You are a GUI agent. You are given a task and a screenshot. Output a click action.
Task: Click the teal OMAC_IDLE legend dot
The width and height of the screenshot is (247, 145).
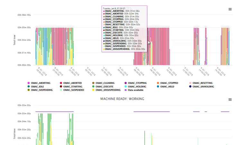(x=29, y=86)
